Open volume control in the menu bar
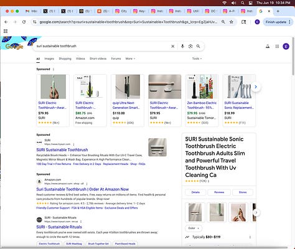The height and width of the screenshot is (249, 295). 233,2
